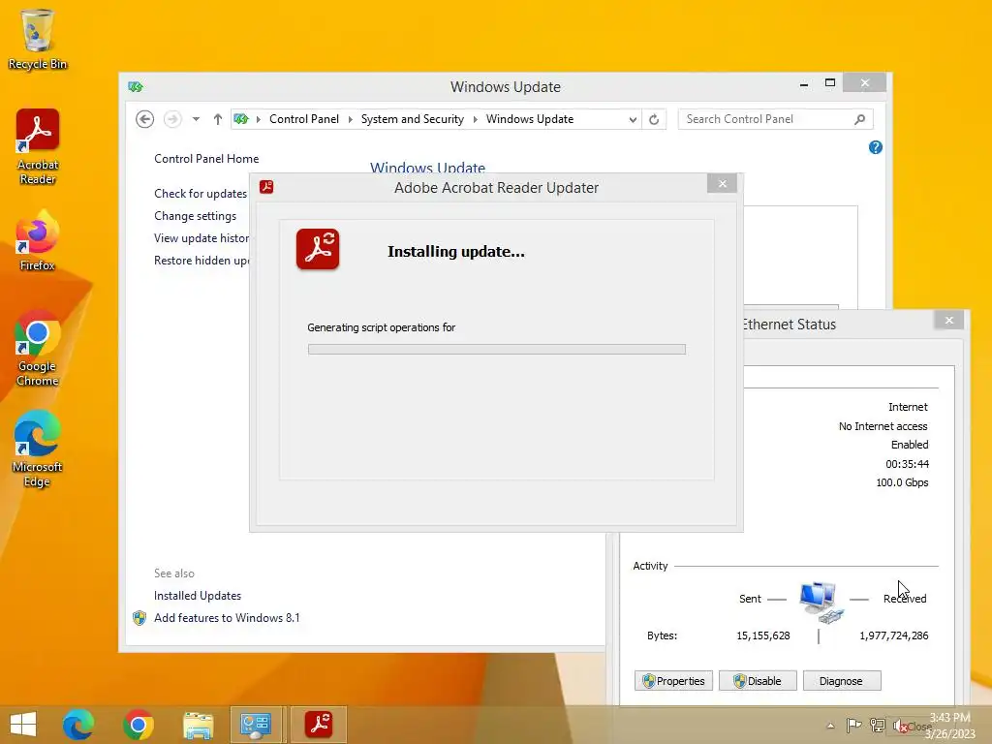Click the 'Installing update...' heading
992x744 pixels.
point(456,251)
